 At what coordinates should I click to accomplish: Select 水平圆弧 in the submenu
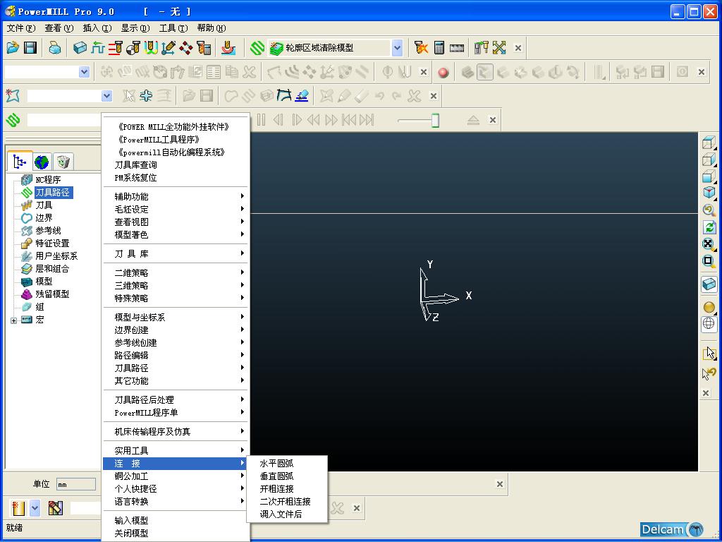point(287,464)
